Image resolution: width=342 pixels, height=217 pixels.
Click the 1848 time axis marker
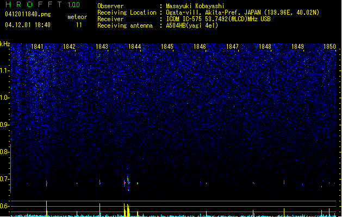click(x=265, y=47)
